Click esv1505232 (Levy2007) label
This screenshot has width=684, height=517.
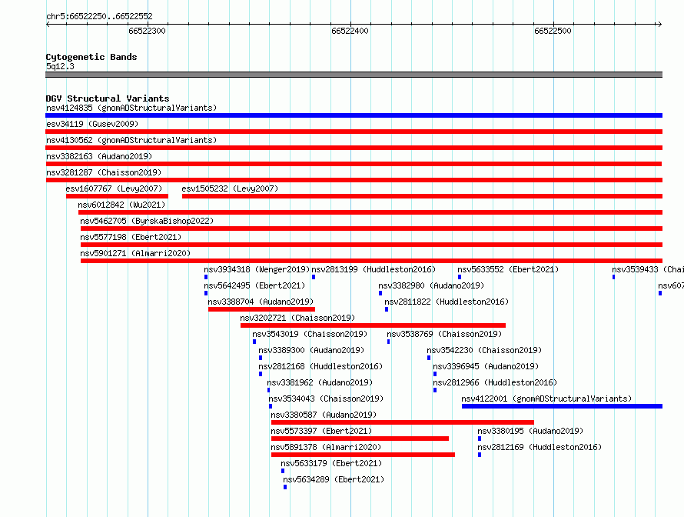pyautogui.click(x=230, y=188)
